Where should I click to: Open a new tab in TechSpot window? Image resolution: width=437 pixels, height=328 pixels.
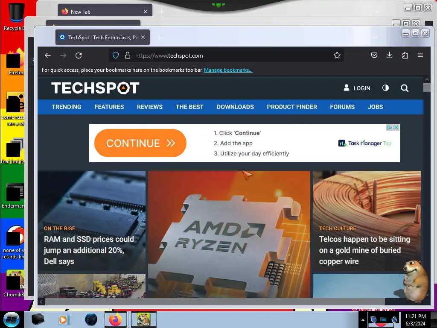[x=160, y=38]
